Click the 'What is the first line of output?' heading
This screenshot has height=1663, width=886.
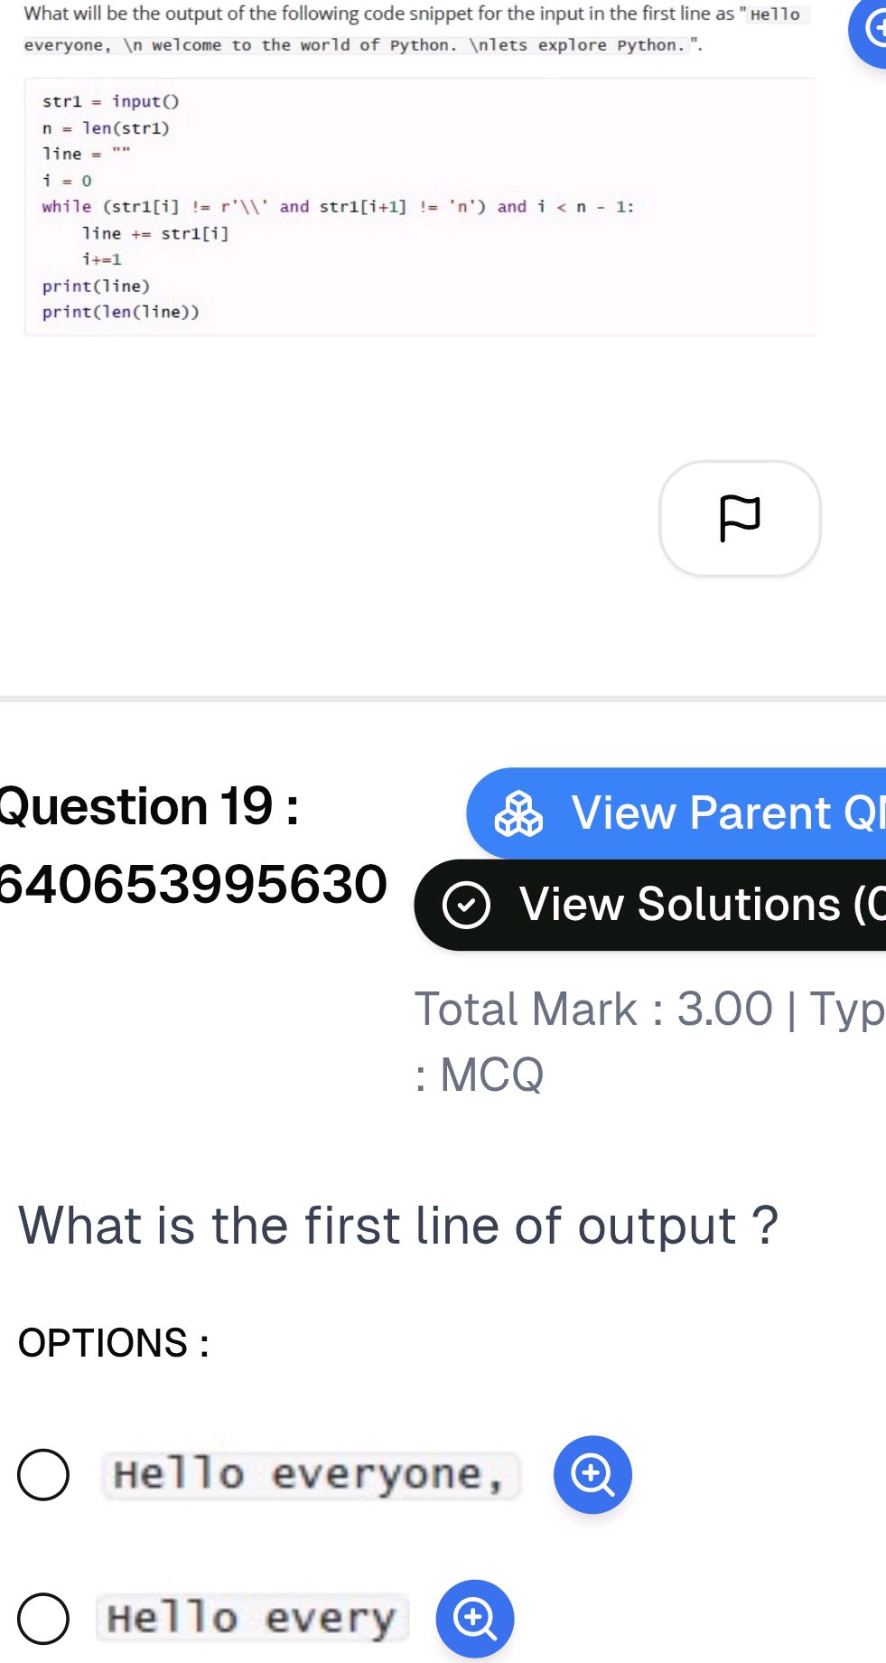click(397, 1226)
